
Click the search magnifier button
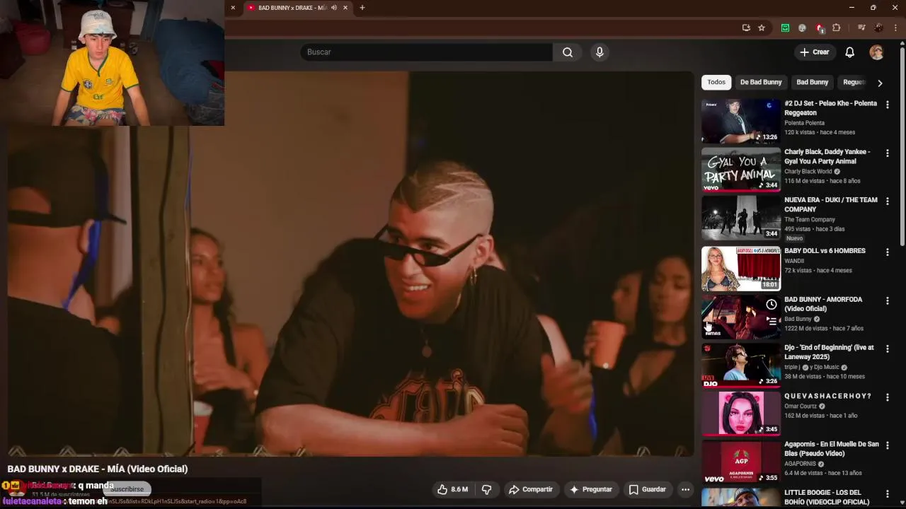coord(568,52)
